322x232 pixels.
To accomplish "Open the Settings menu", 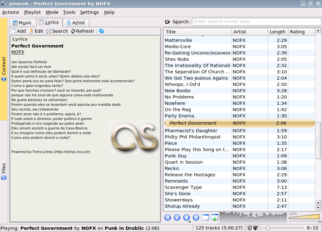I will pos(90,12).
